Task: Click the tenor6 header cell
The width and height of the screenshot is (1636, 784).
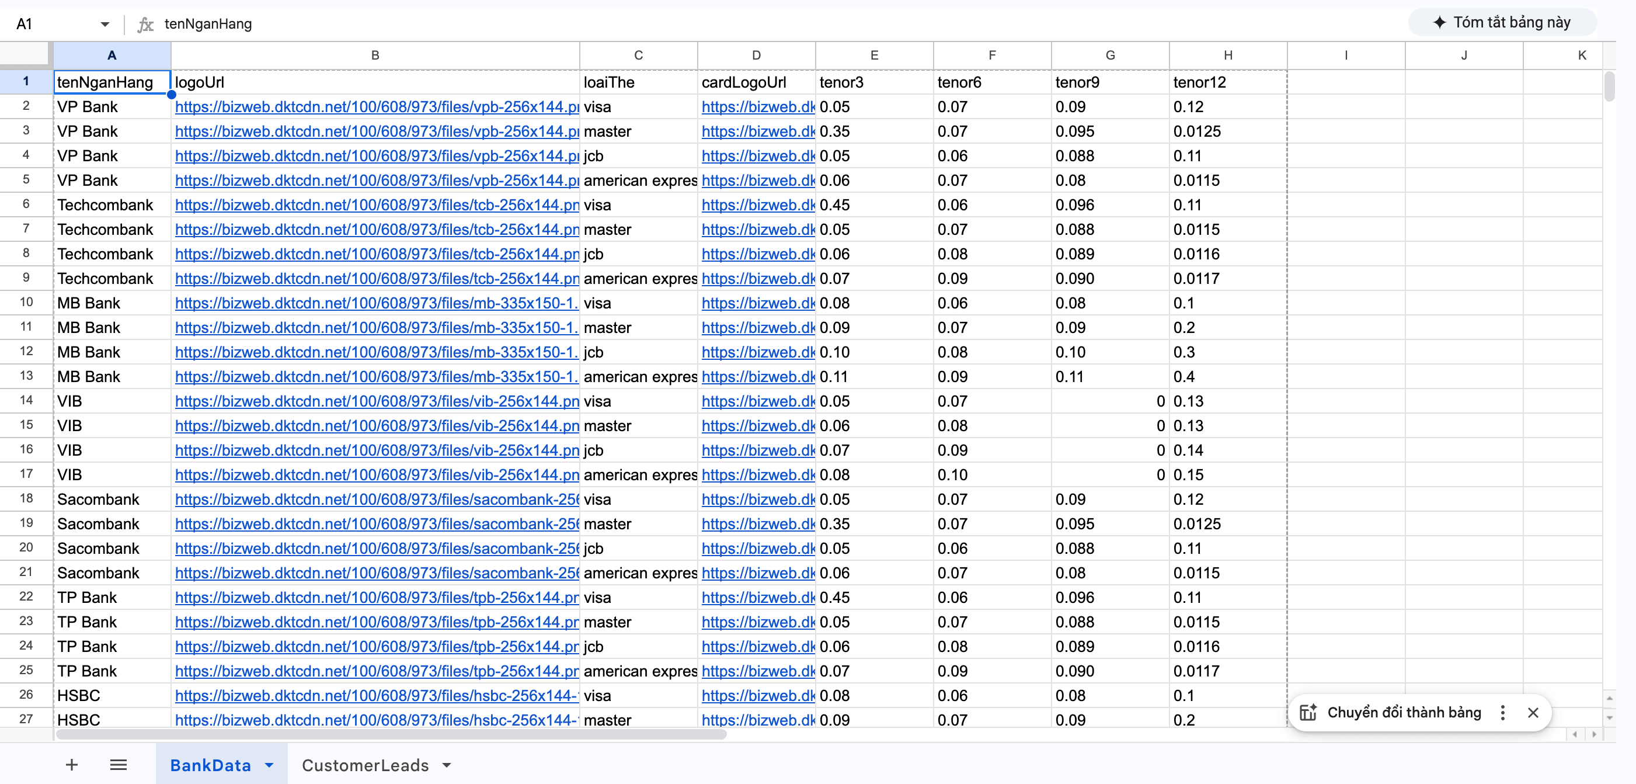Action: point(992,82)
